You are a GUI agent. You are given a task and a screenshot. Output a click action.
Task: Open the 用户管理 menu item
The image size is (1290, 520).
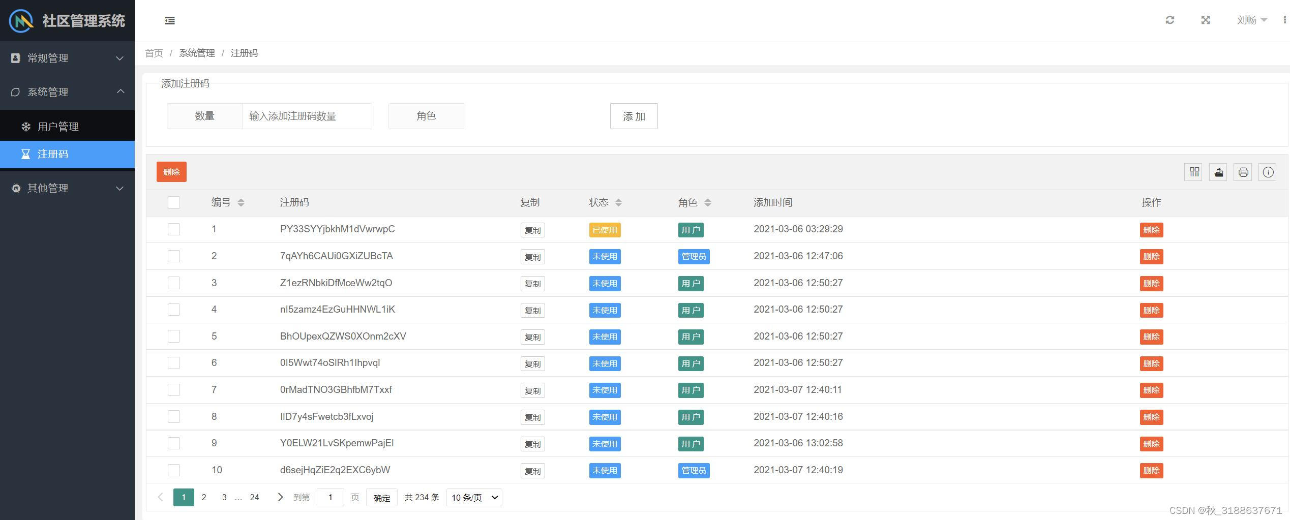click(x=67, y=127)
